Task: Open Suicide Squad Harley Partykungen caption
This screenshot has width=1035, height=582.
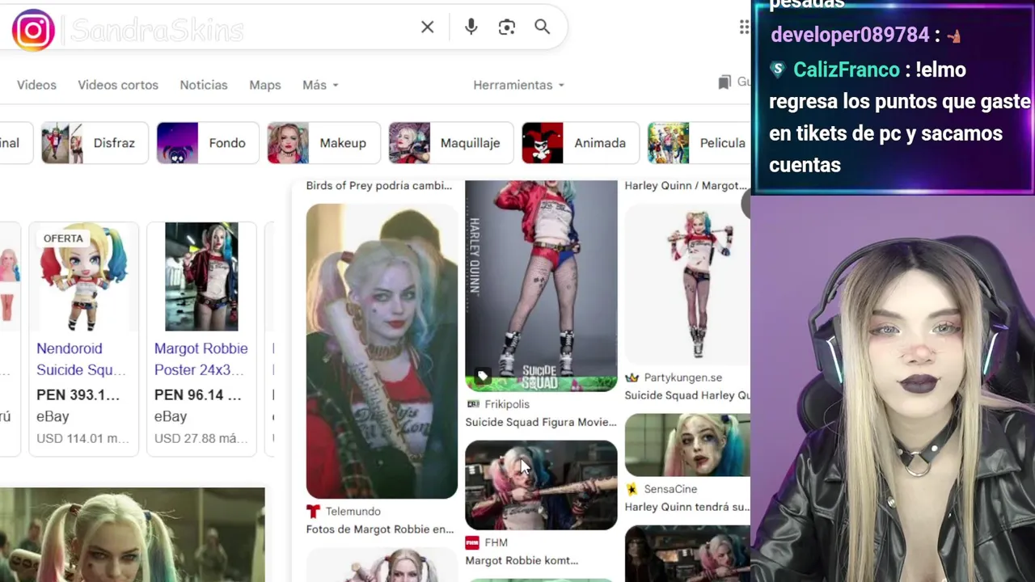Action: [x=687, y=395]
